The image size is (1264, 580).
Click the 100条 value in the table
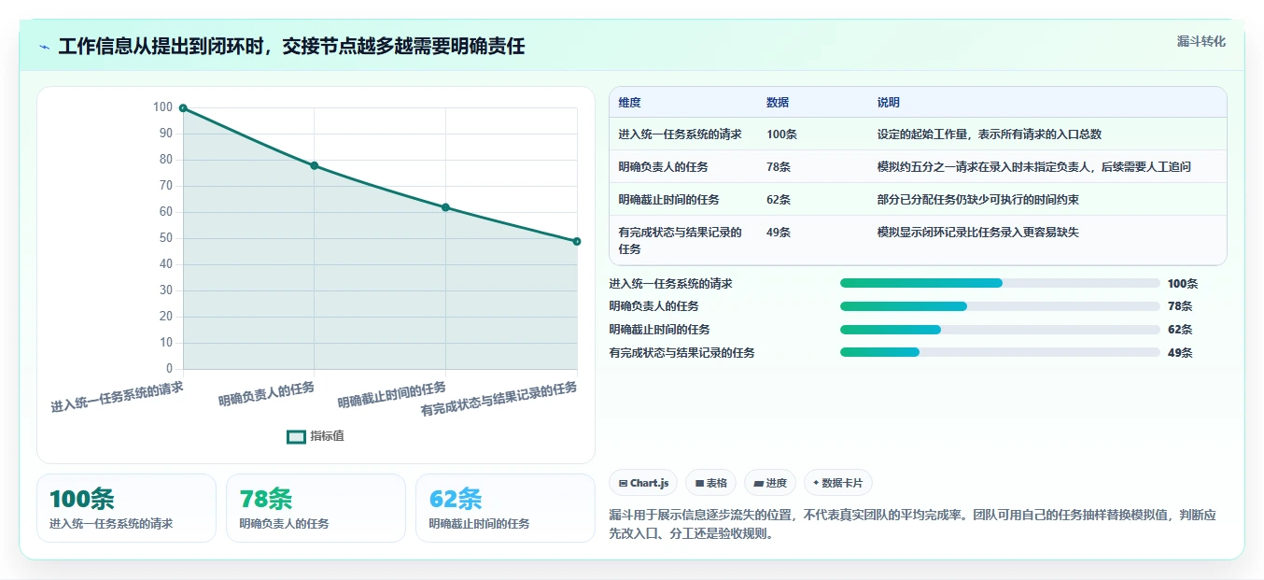[x=781, y=134]
